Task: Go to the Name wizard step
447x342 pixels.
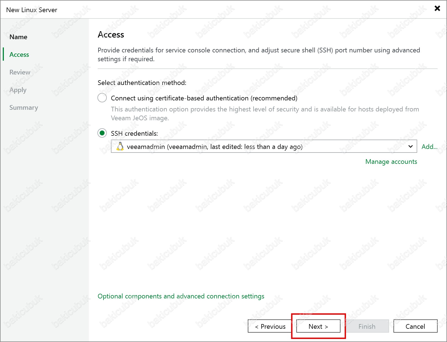Action: point(18,37)
